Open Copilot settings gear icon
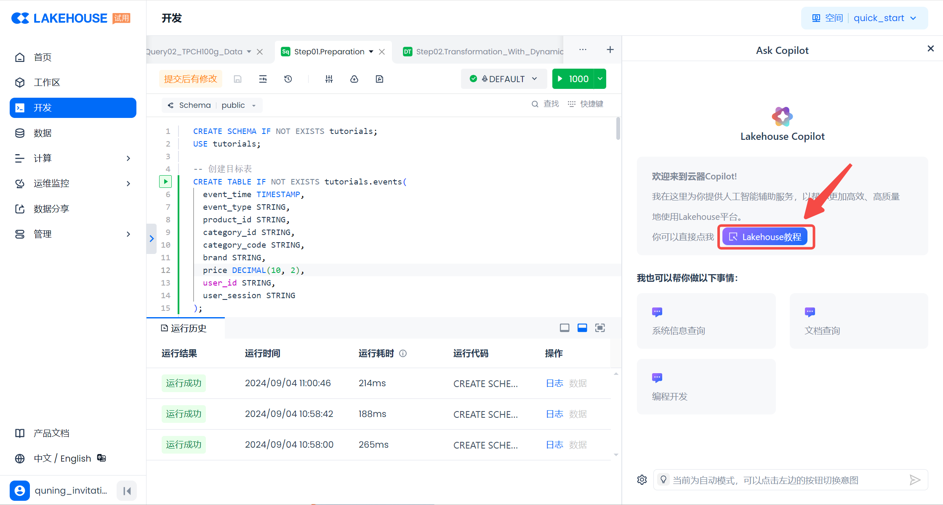Image resolution: width=943 pixels, height=505 pixels. click(x=642, y=480)
